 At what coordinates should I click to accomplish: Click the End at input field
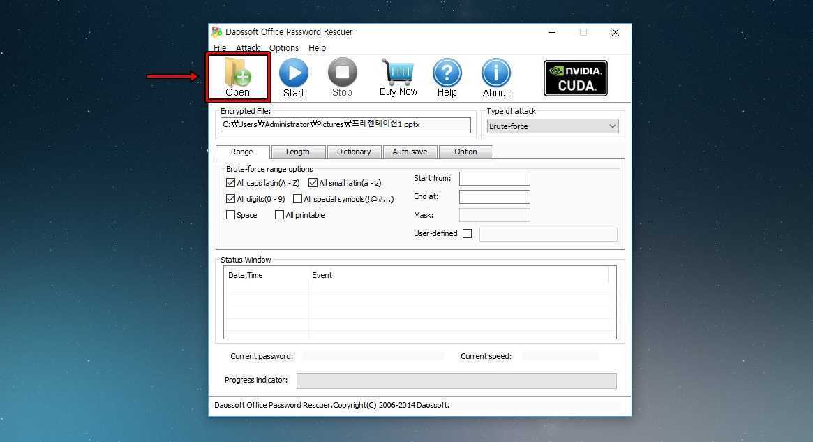[x=495, y=197]
